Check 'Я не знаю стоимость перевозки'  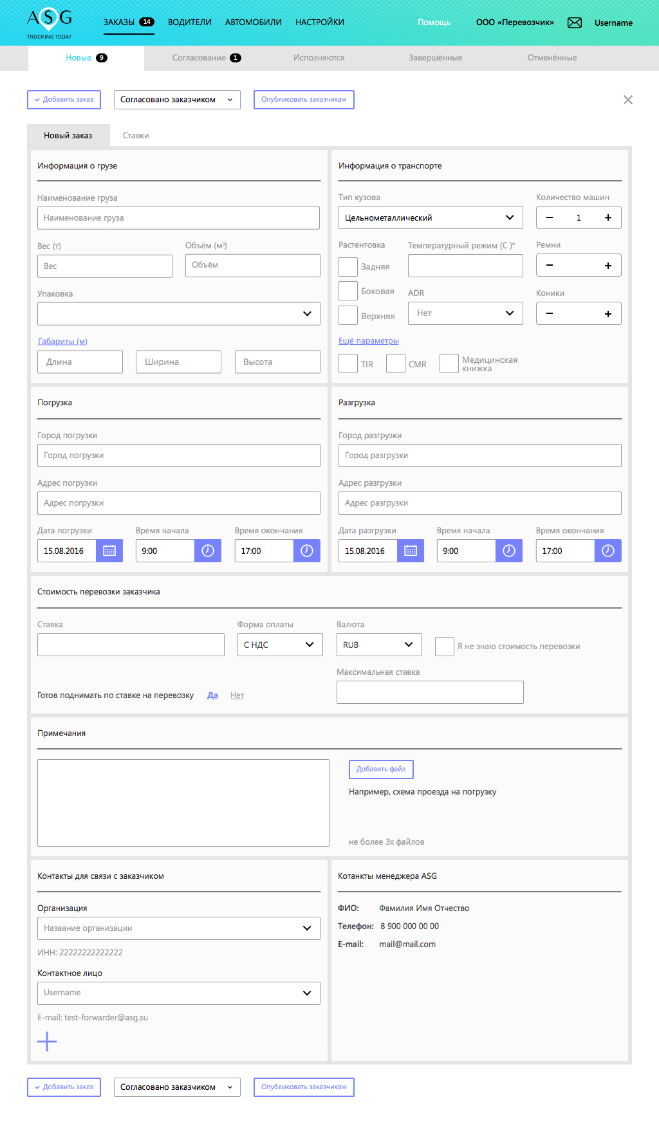[445, 647]
